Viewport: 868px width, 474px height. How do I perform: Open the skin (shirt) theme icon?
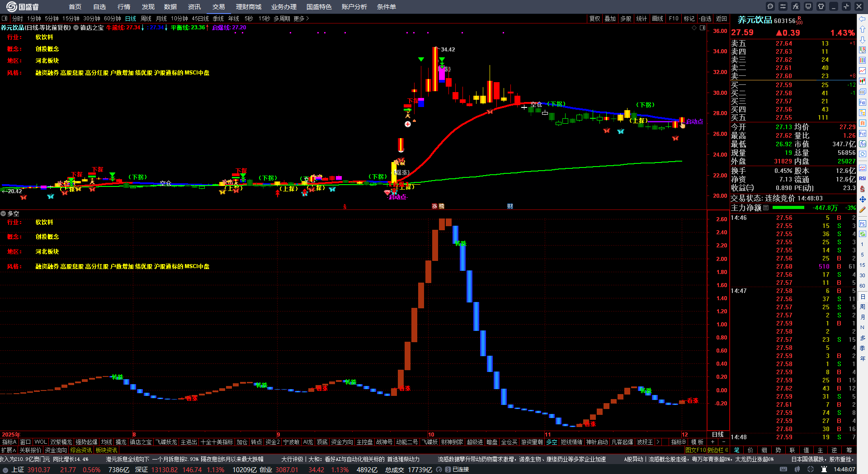point(821,6)
